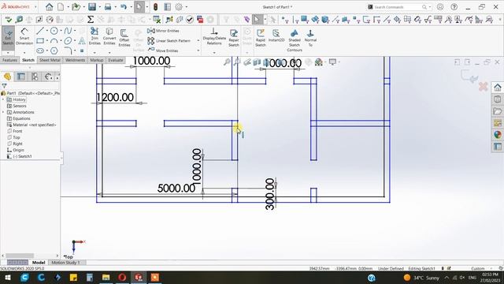Open the Line tool dropdown arrow
The width and height of the screenshot is (504, 284).
coord(47,31)
